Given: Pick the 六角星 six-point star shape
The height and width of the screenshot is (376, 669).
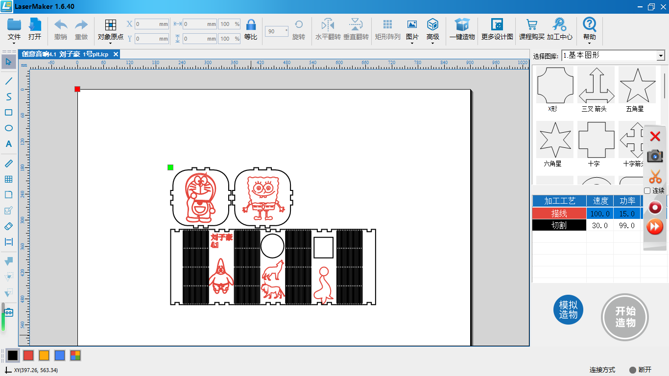Looking at the screenshot, I should [554, 140].
